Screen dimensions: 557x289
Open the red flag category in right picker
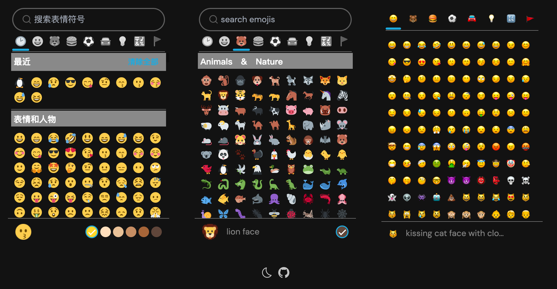click(x=530, y=19)
